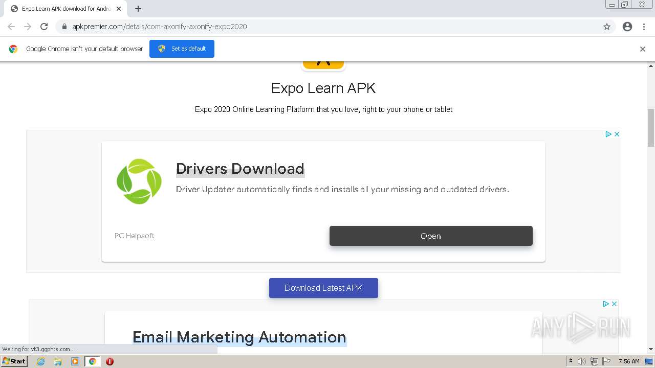Open the volume tray icon
The width and height of the screenshot is (655, 368).
point(582,361)
